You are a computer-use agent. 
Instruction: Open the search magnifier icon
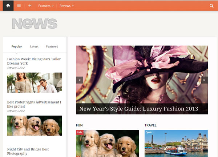tap(211, 6)
